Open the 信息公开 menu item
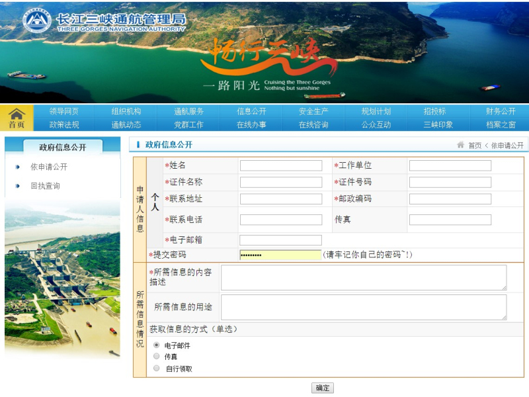529x397 pixels. (x=251, y=111)
